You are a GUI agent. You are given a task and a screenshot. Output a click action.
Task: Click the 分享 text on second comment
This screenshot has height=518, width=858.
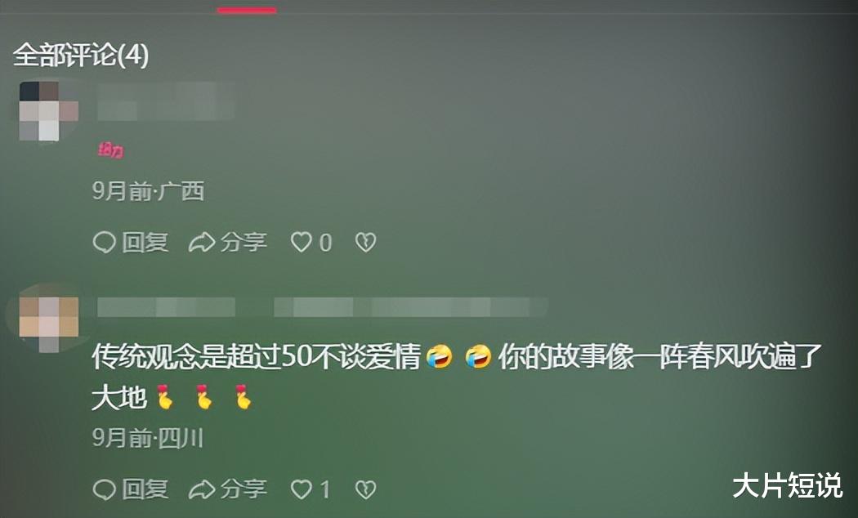[244, 489]
